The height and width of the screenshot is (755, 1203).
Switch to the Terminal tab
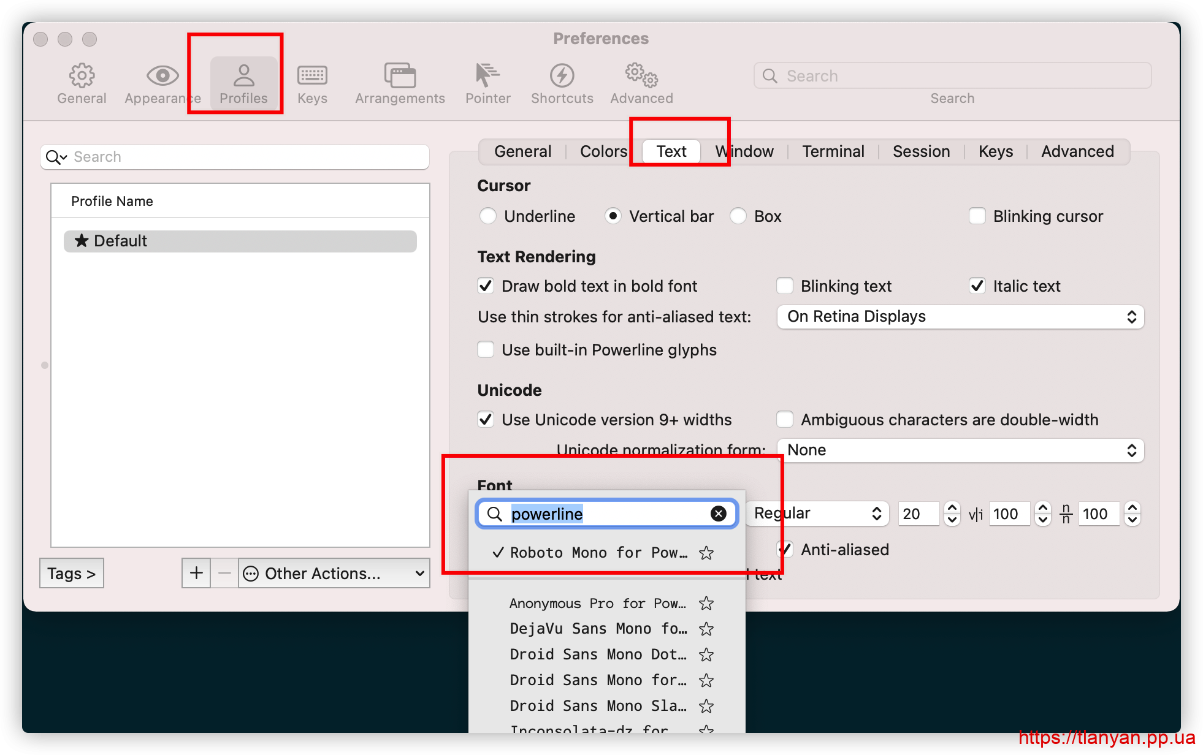pyautogui.click(x=833, y=151)
